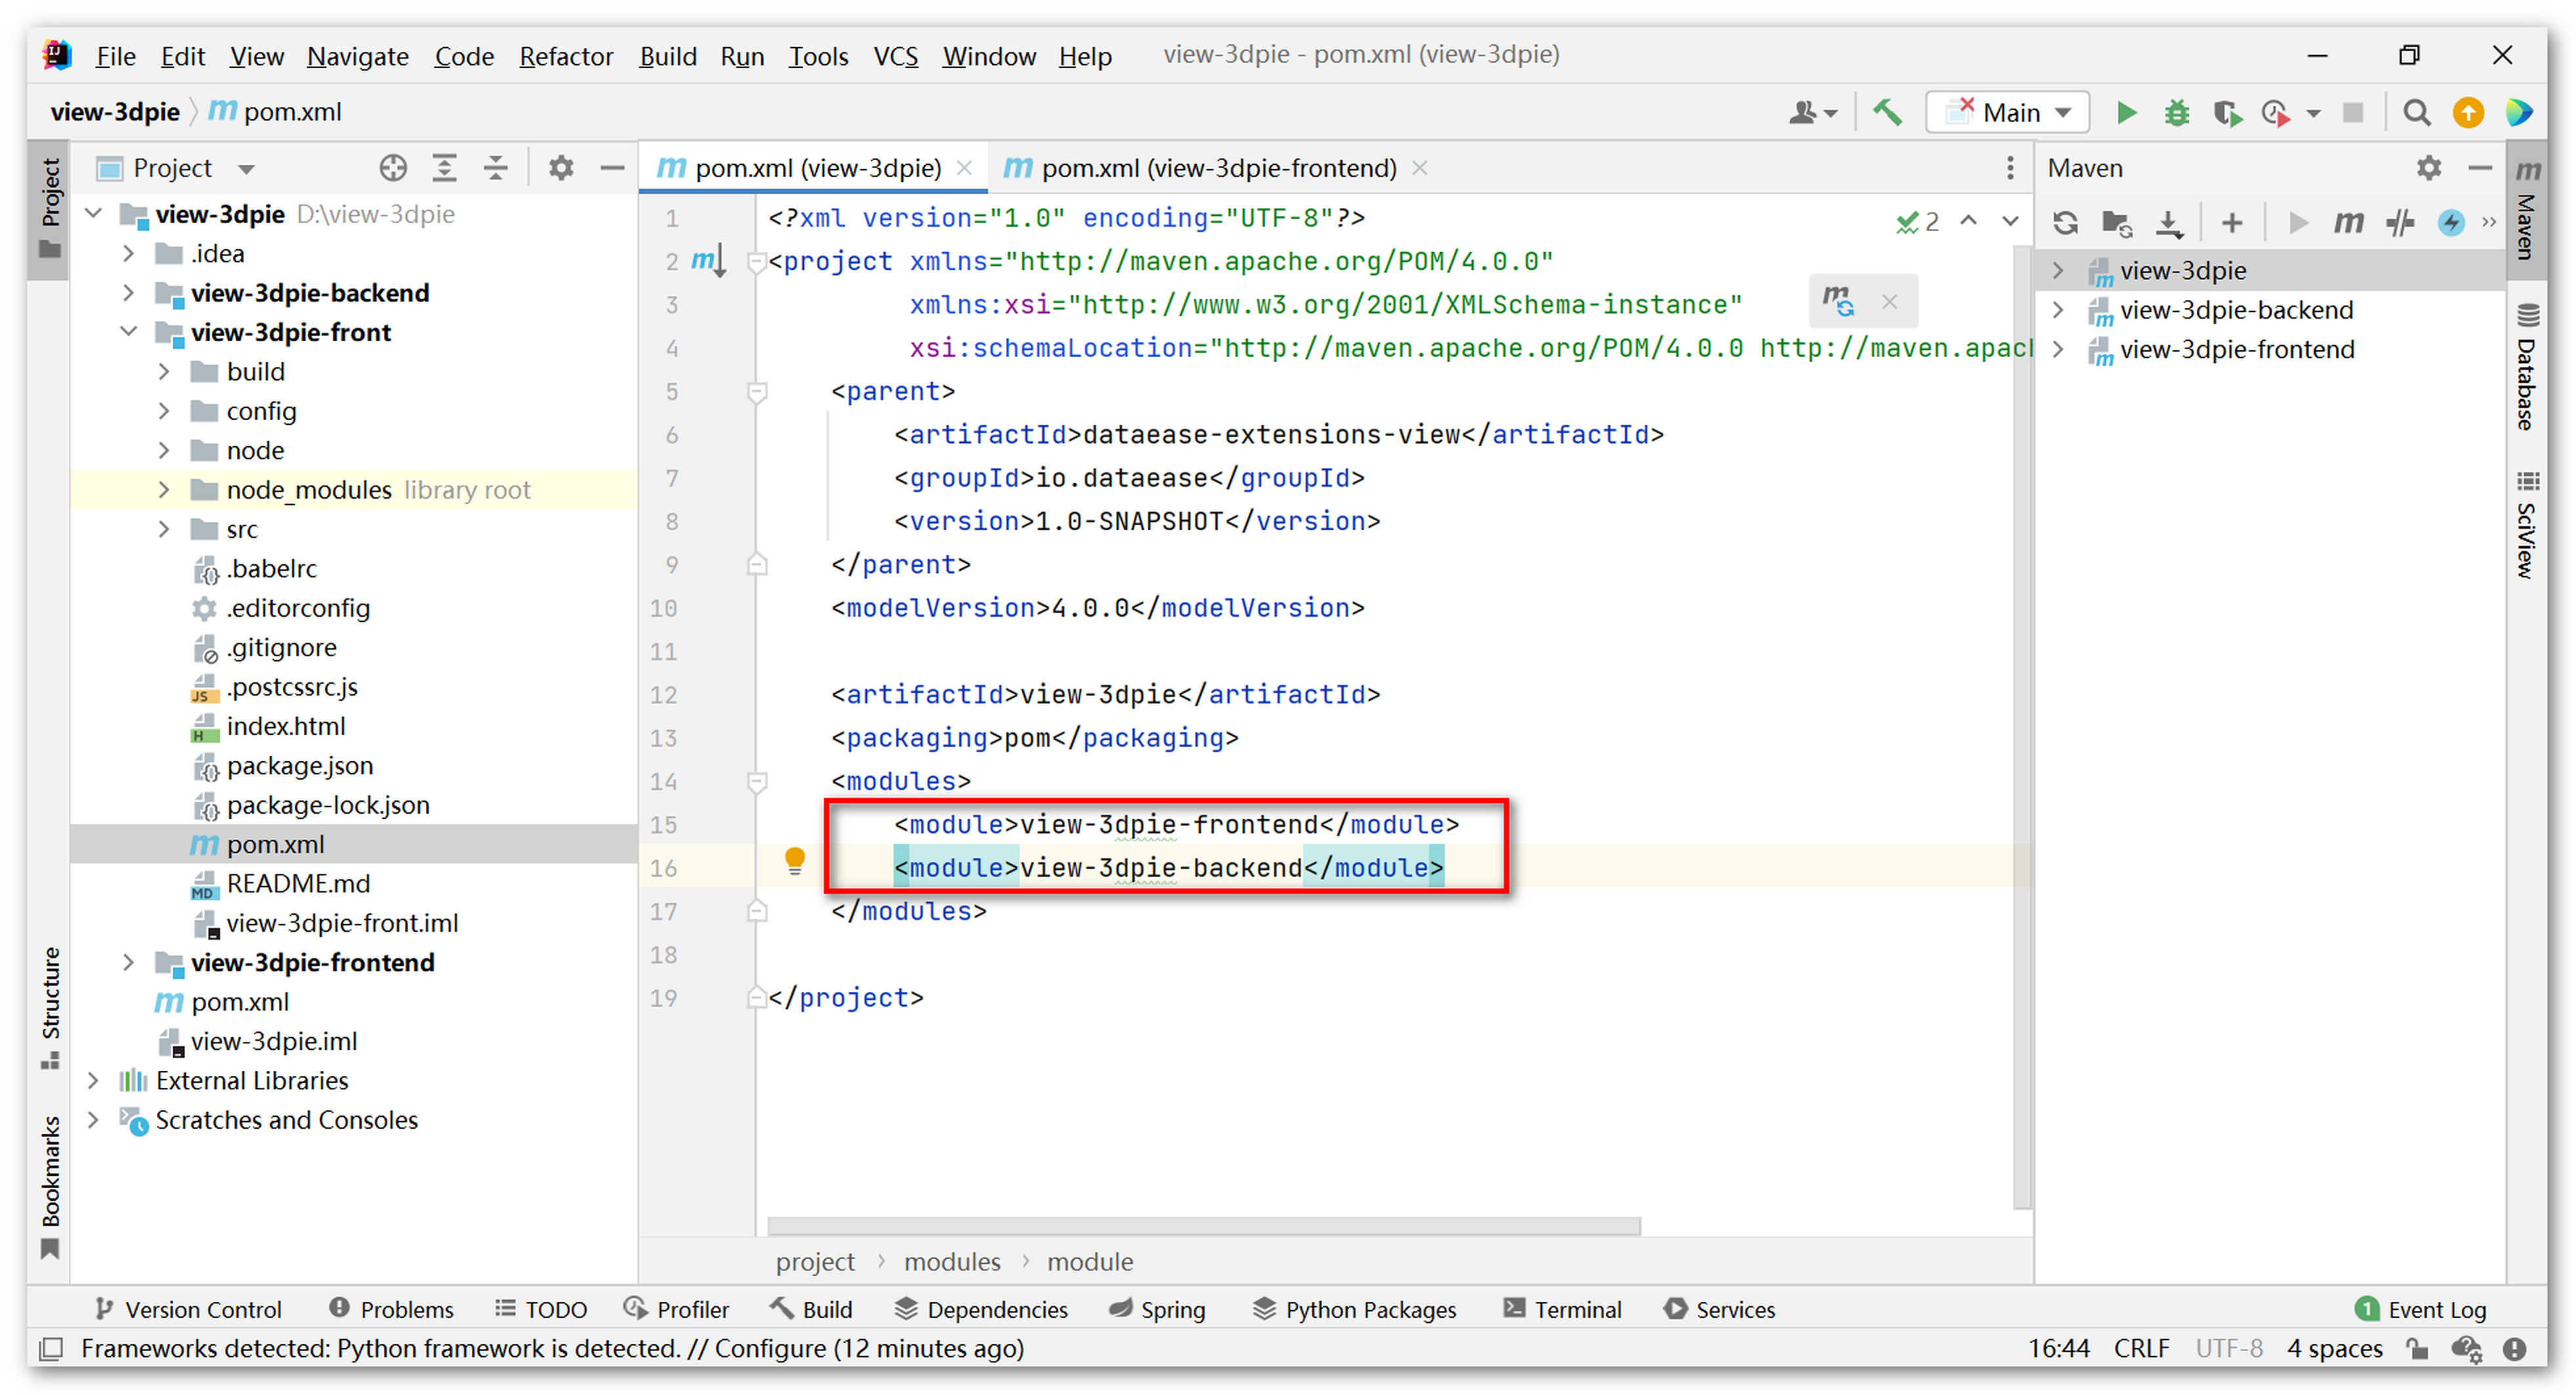Add Maven project with plus icon
The image size is (2576, 1395).
tap(2231, 222)
